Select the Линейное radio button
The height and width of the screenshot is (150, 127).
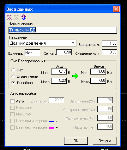coord(13,83)
